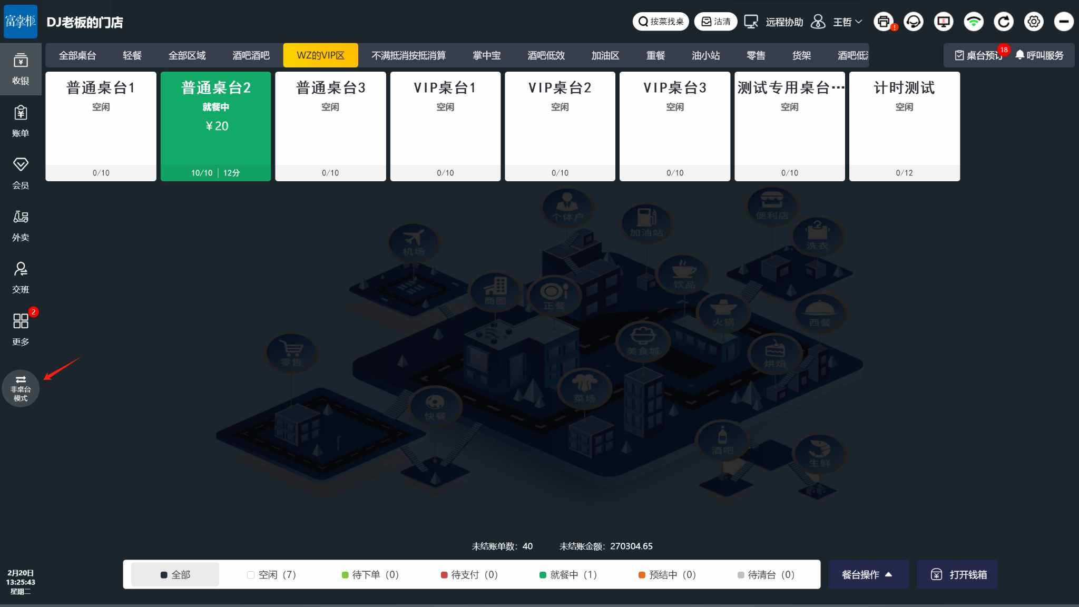Open the 交班 shift handover icon
This screenshot has width=1079, height=607.
click(x=21, y=278)
